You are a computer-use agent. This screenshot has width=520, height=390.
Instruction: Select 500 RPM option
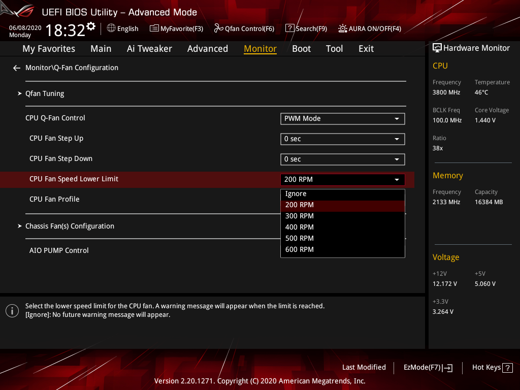[x=343, y=239]
